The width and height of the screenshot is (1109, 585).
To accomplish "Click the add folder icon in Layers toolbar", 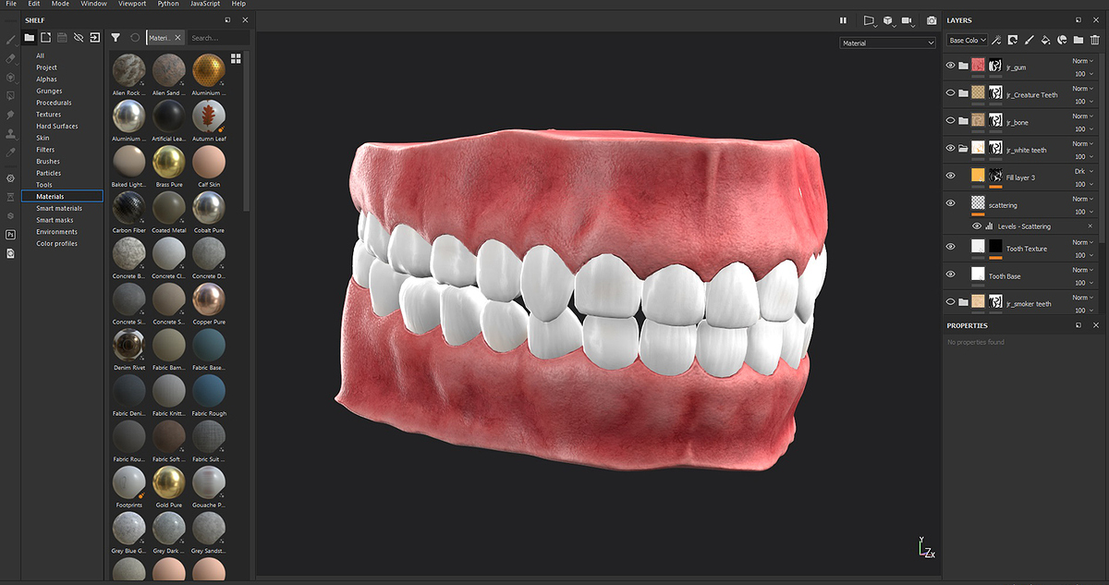I will pos(1078,40).
